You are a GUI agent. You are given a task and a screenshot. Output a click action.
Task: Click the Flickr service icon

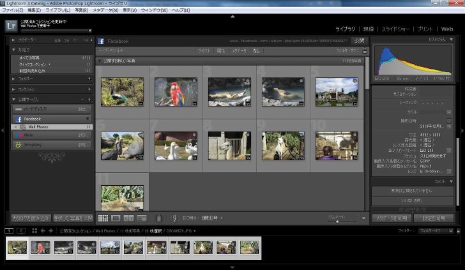pyautogui.click(x=19, y=135)
